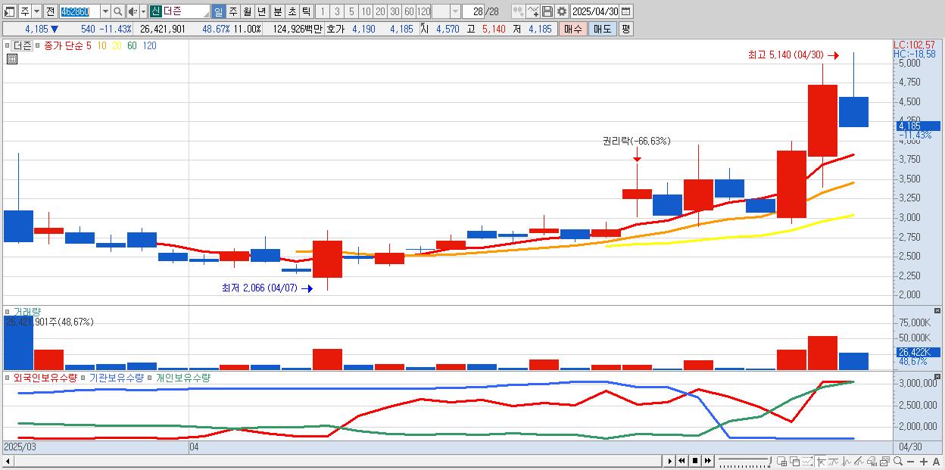Screen dimensions: 945x470
Task: Click the 매수 buy button
Action: point(573,29)
